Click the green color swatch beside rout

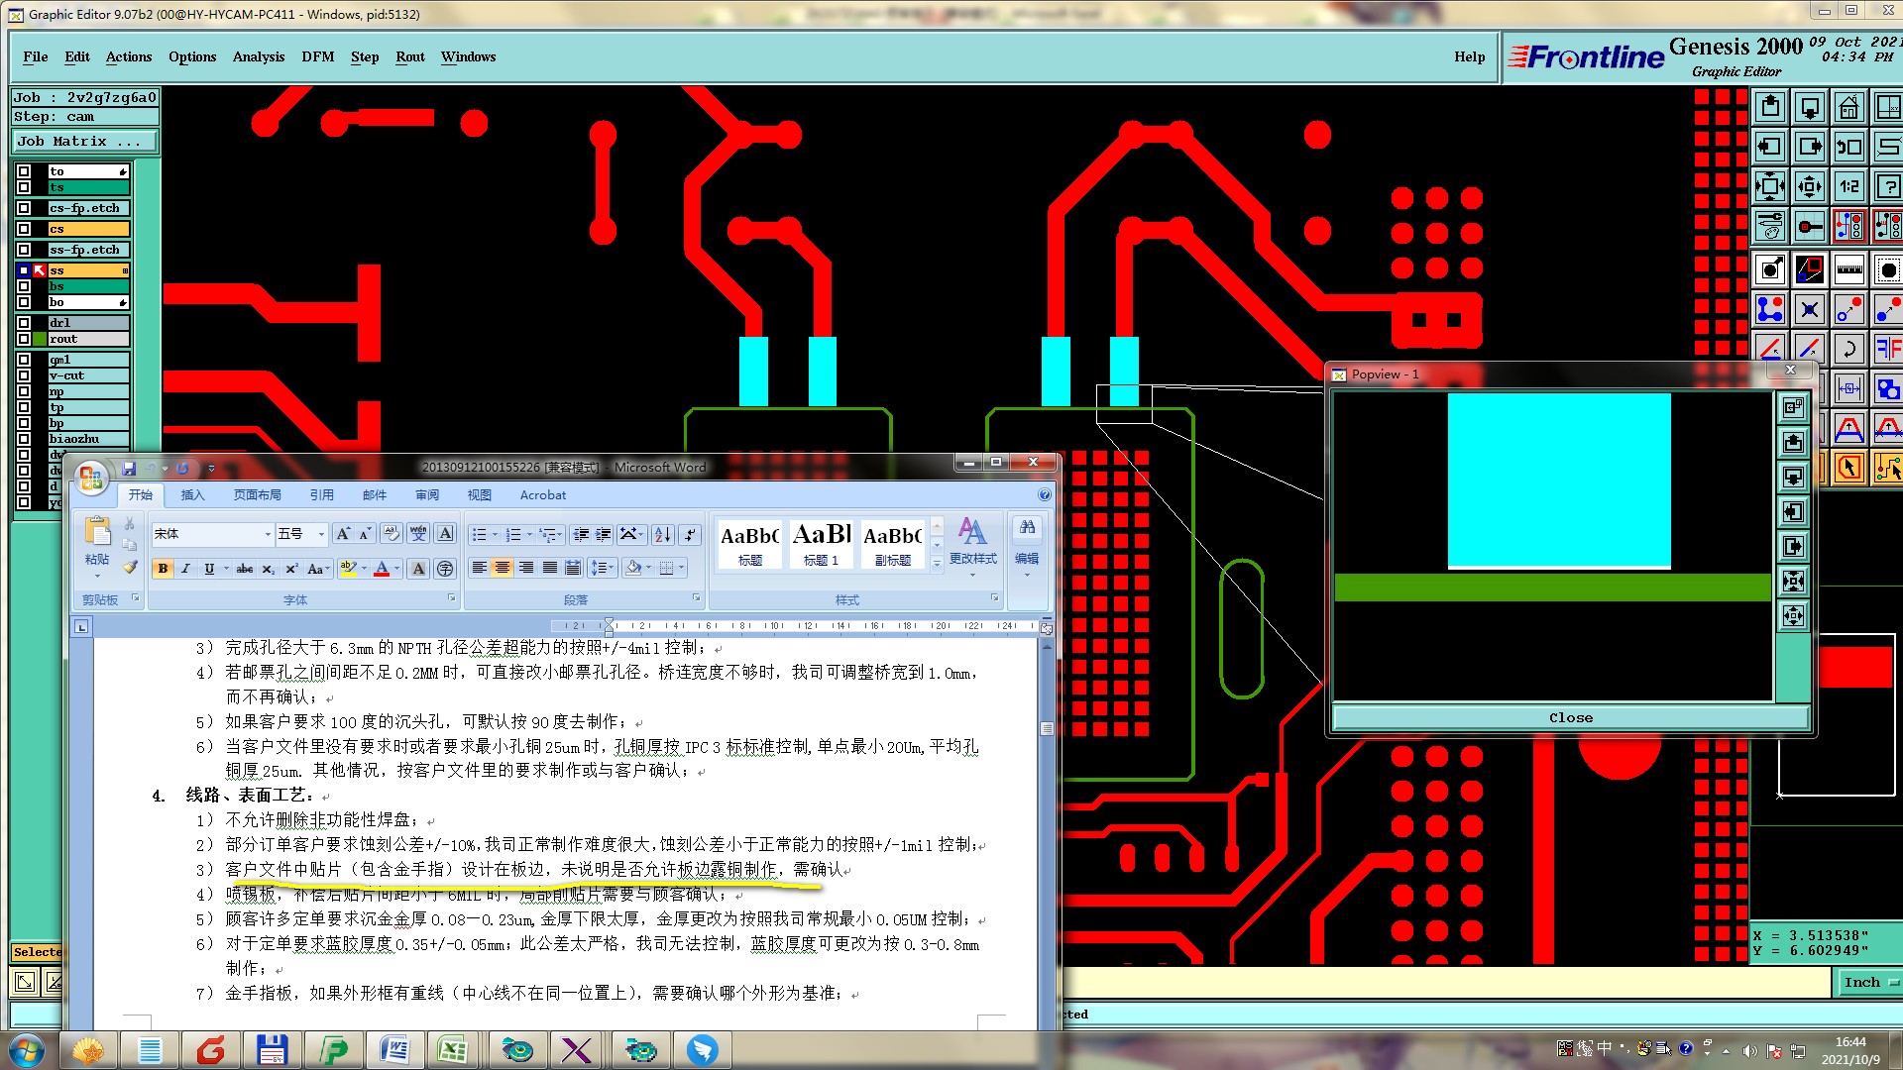coord(41,339)
